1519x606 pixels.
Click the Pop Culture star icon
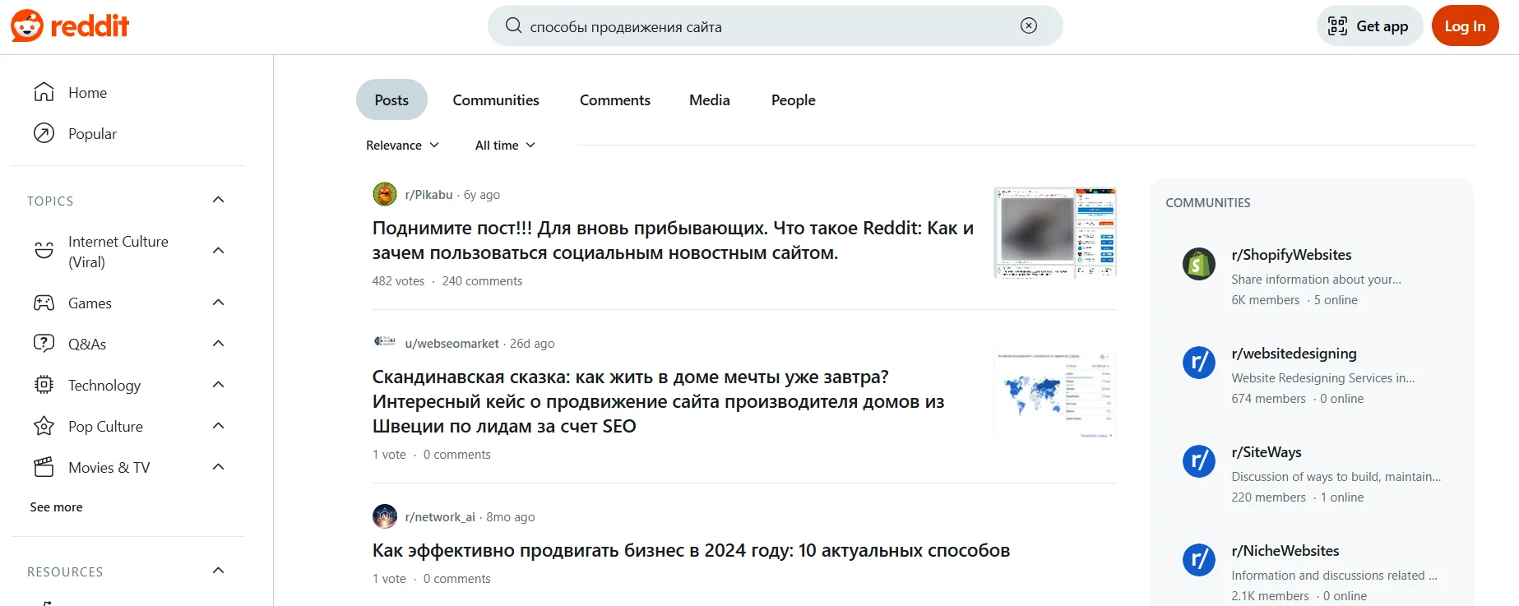coord(44,426)
